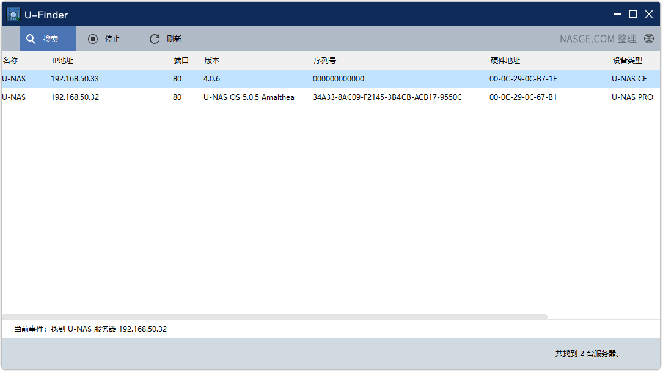Click serial 34A33-8AC09-F2145-3B4CB-ACB17-9550C
The height and width of the screenshot is (372, 663).
pyautogui.click(x=387, y=97)
